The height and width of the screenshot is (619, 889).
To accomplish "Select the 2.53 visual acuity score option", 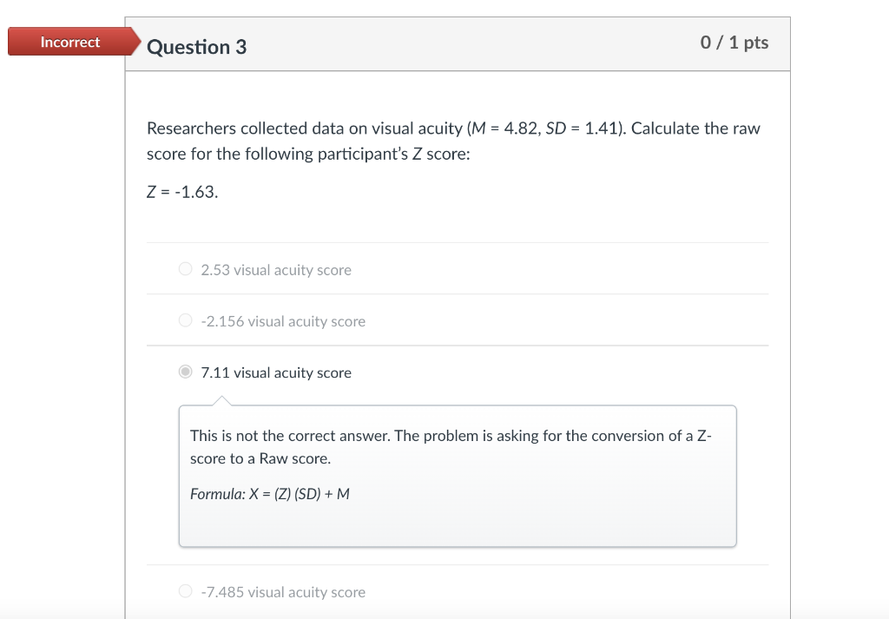I will point(185,269).
